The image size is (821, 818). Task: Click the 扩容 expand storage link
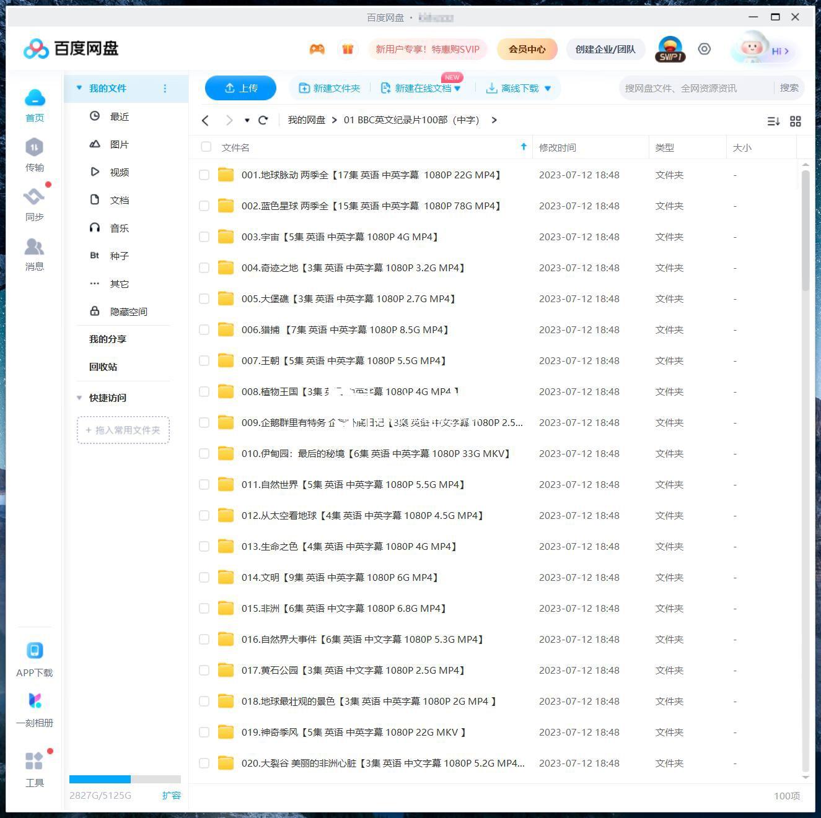(171, 795)
